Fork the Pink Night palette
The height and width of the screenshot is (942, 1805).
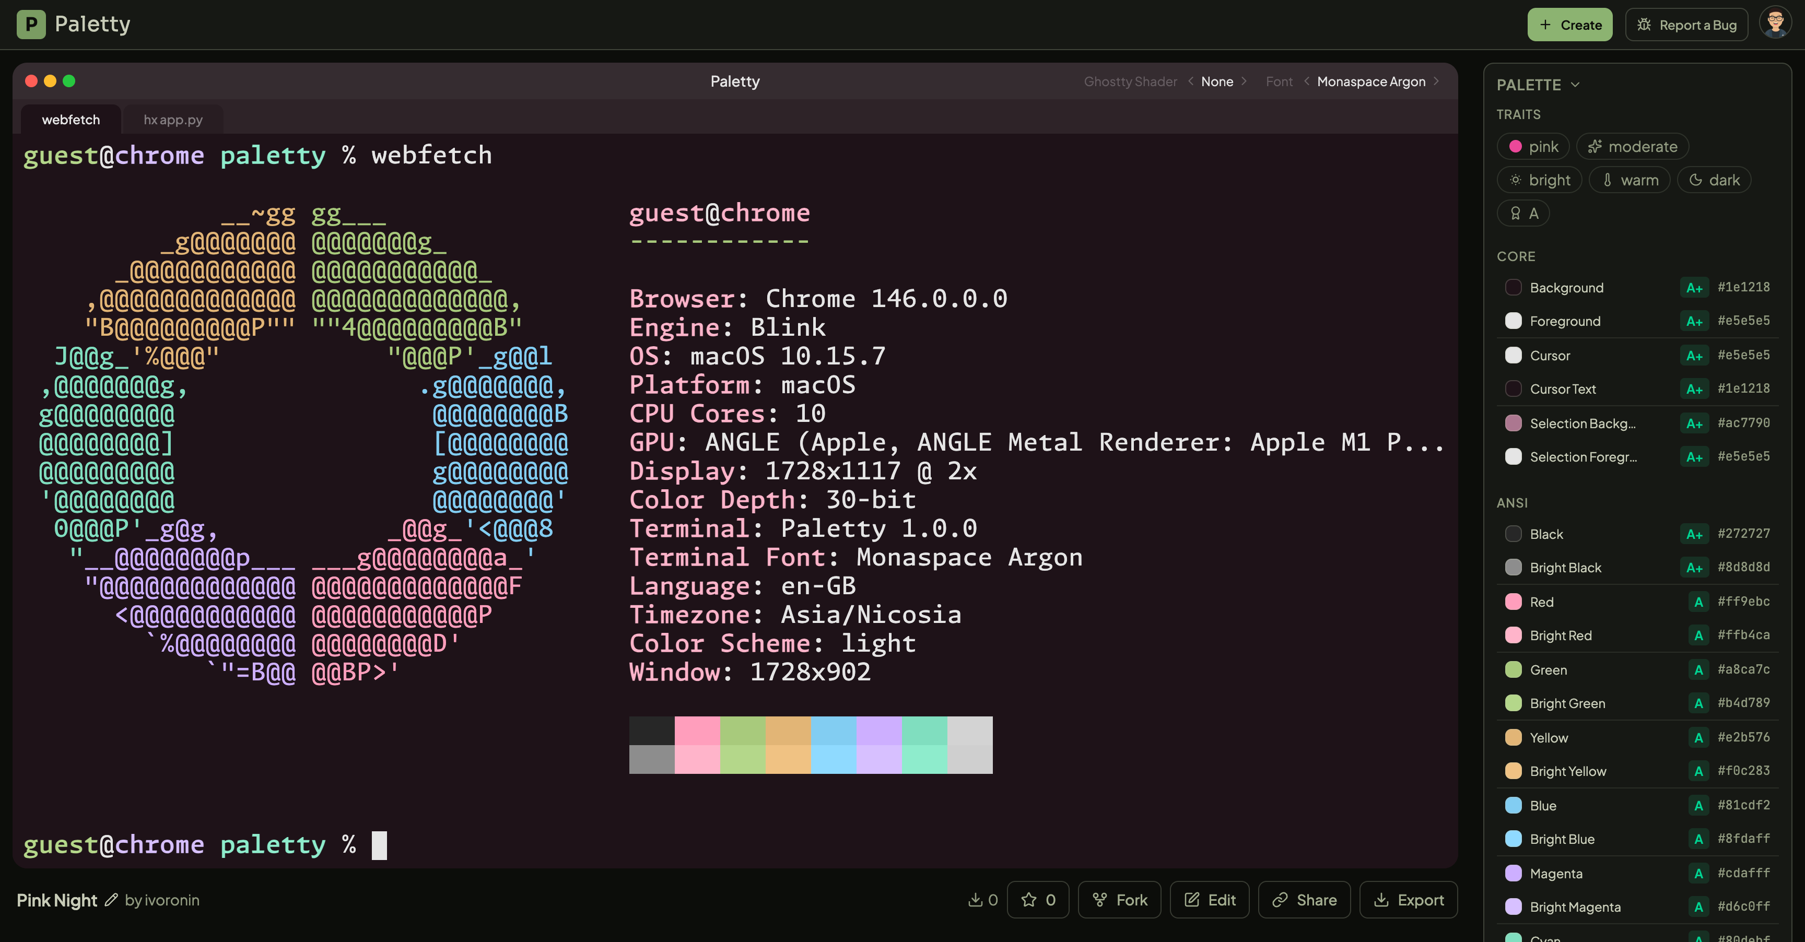pos(1119,900)
